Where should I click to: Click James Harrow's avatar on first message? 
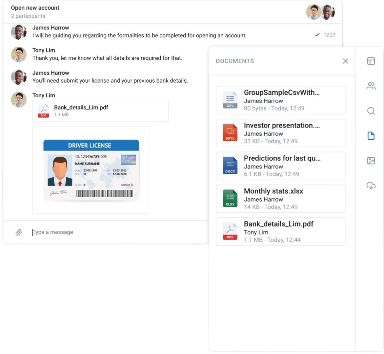pyautogui.click(x=19, y=32)
